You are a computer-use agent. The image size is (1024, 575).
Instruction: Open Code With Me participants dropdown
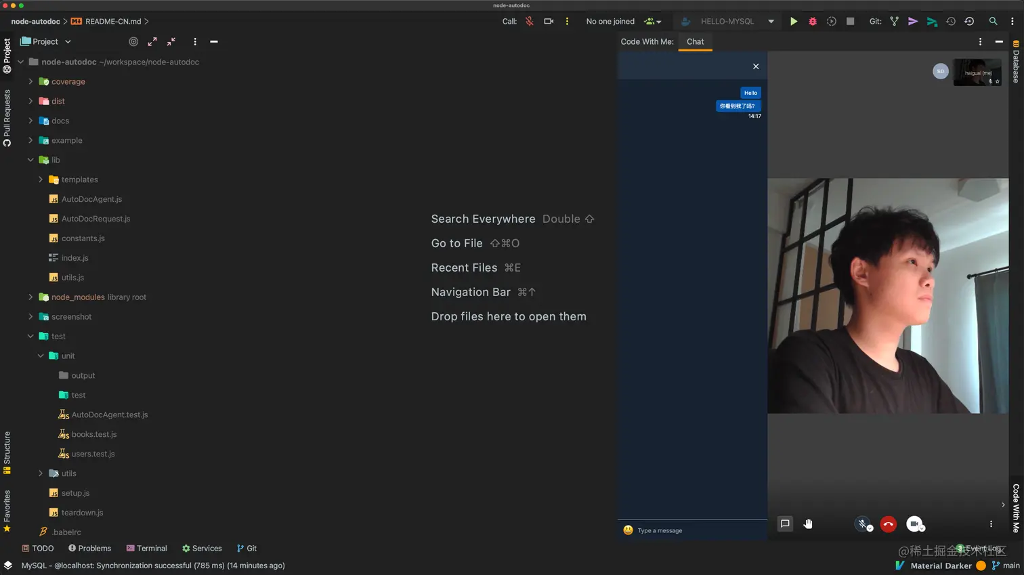(652, 21)
